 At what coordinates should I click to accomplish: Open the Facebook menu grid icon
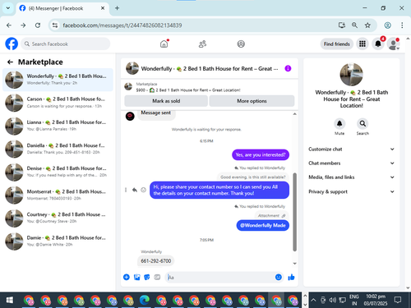(x=363, y=44)
